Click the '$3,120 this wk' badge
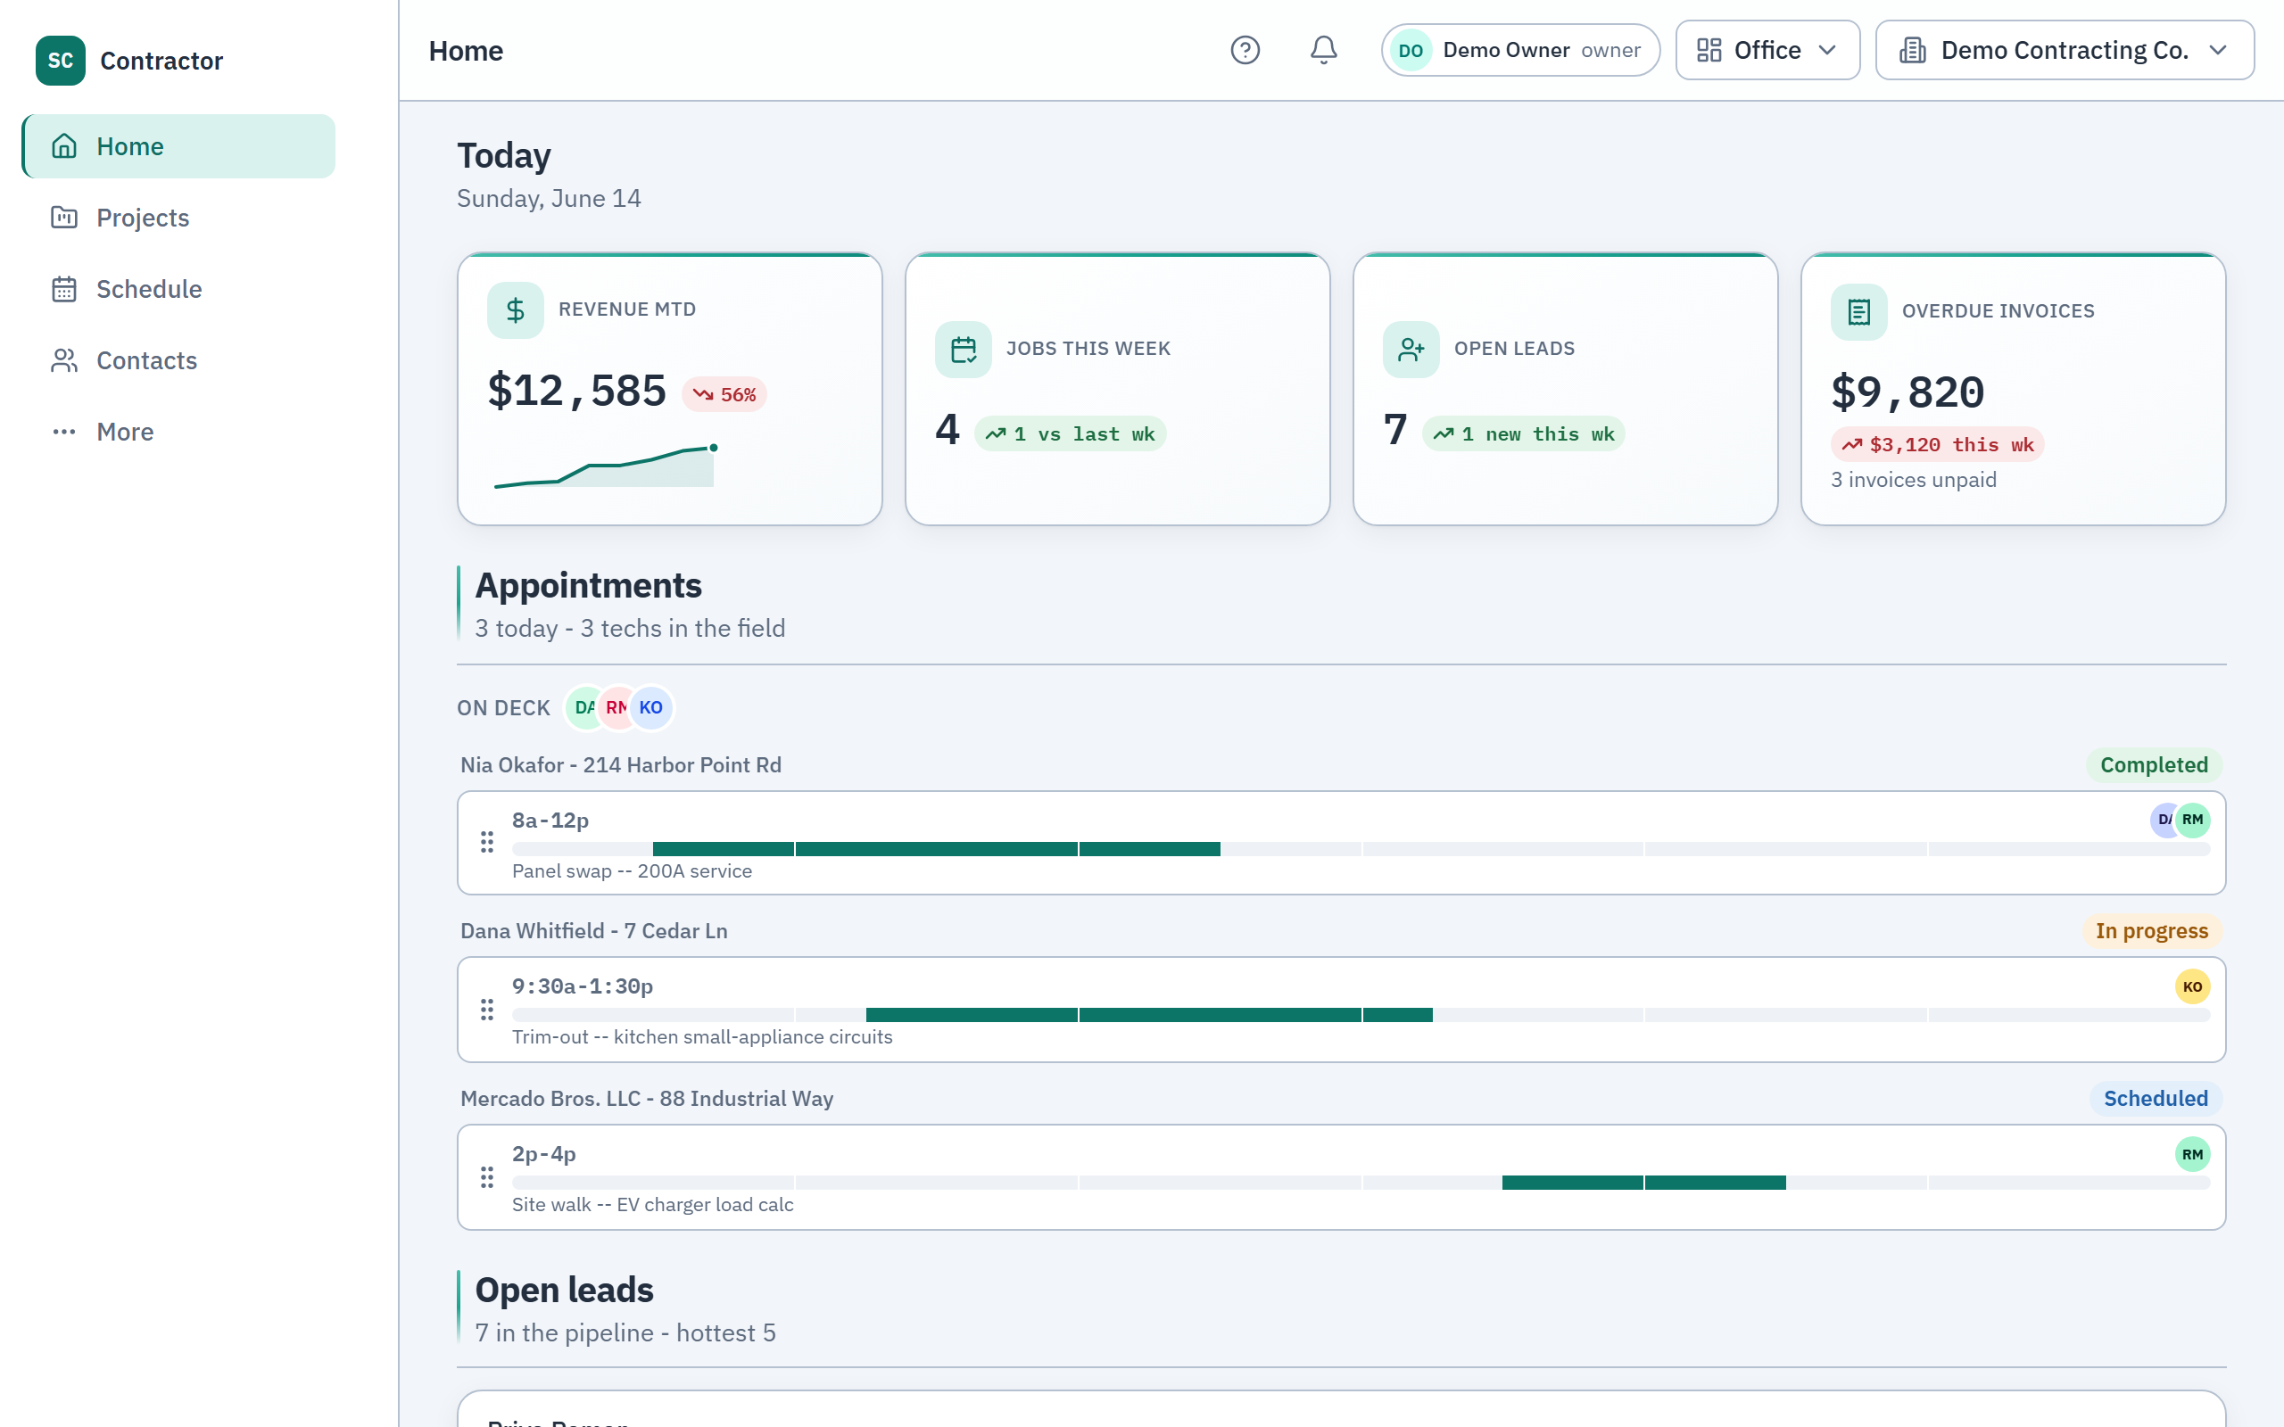2284x1427 pixels. [1937, 444]
